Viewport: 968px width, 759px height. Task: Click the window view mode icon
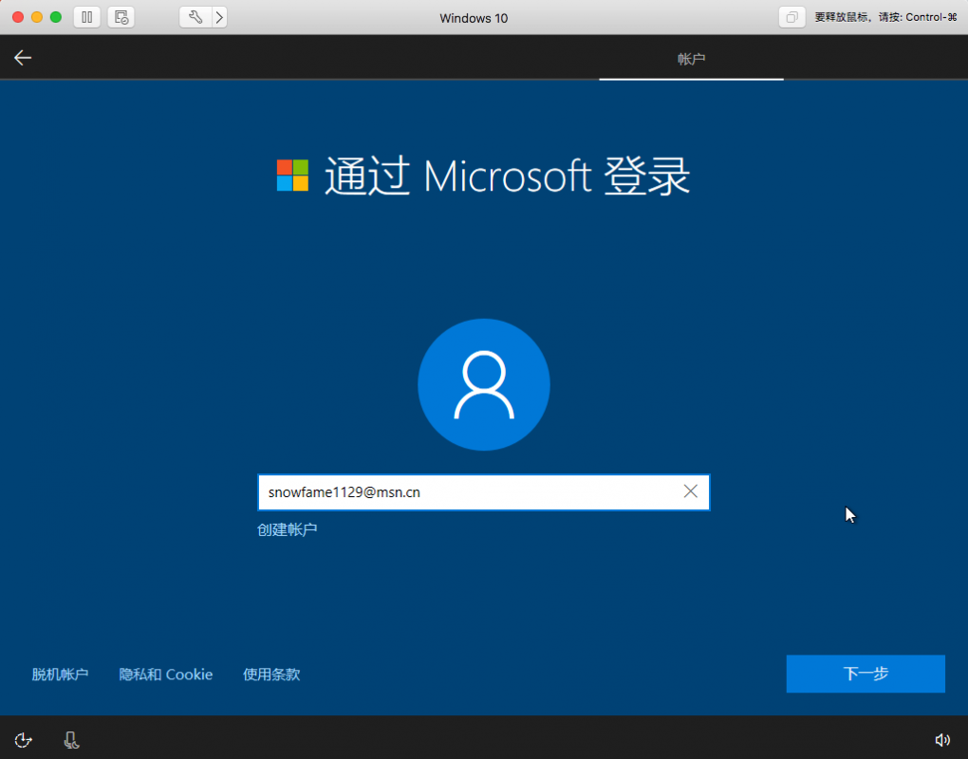click(x=791, y=17)
